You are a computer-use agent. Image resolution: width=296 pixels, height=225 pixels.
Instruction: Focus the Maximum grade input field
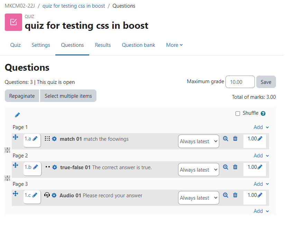(x=240, y=82)
